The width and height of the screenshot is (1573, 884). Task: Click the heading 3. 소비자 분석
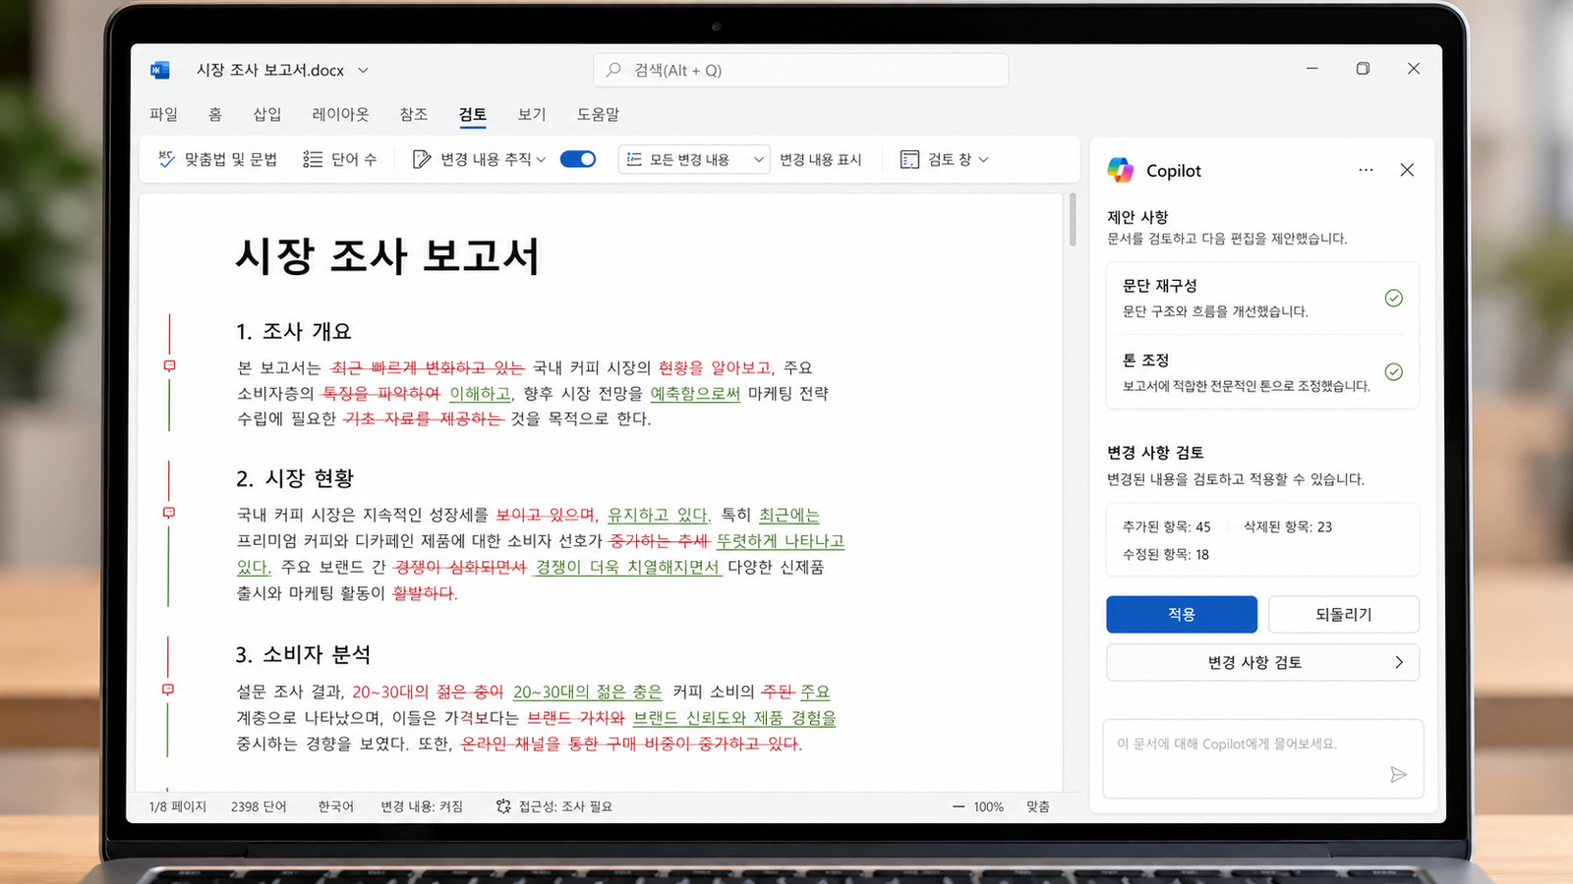303,654
